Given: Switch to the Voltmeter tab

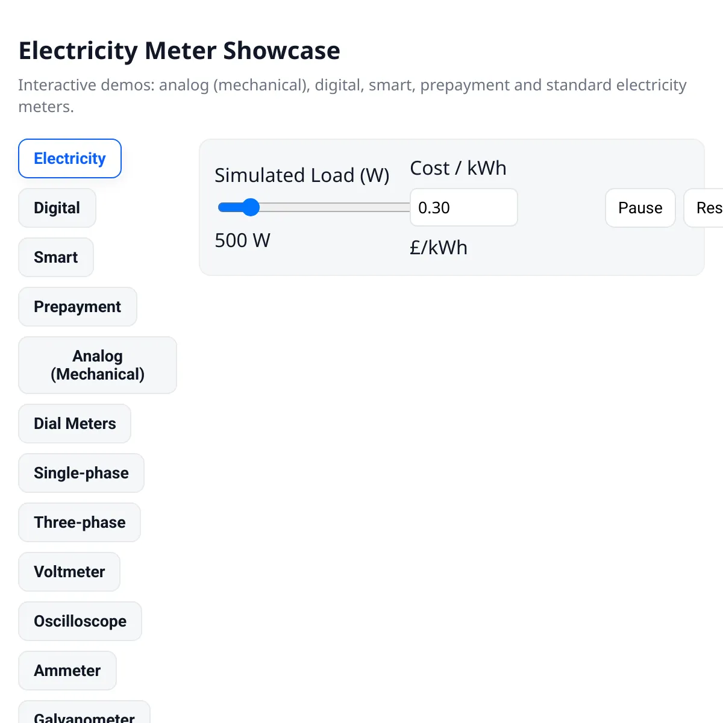Looking at the screenshot, I should click(x=69, y=572).
